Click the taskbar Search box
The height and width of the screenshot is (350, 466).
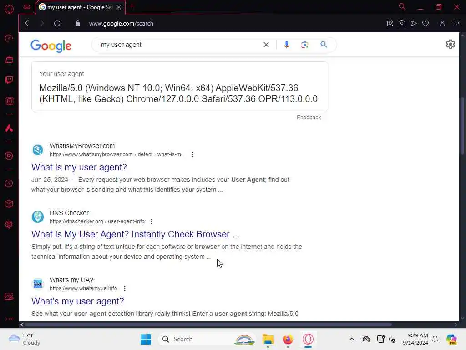pos(207,339)
